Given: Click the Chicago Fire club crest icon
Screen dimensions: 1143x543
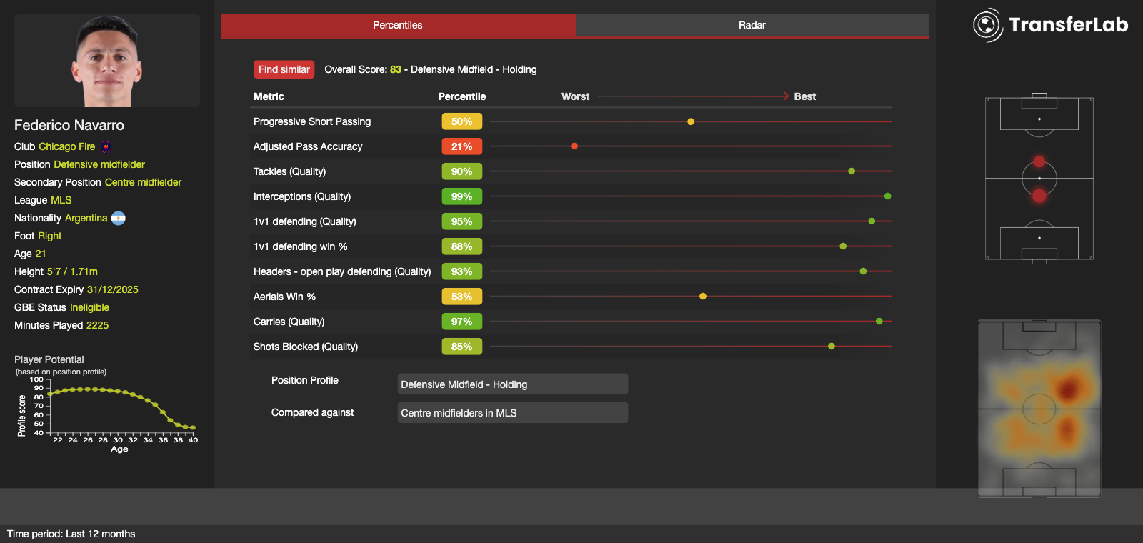Looking at the screenshot, I should coord(106,146).
